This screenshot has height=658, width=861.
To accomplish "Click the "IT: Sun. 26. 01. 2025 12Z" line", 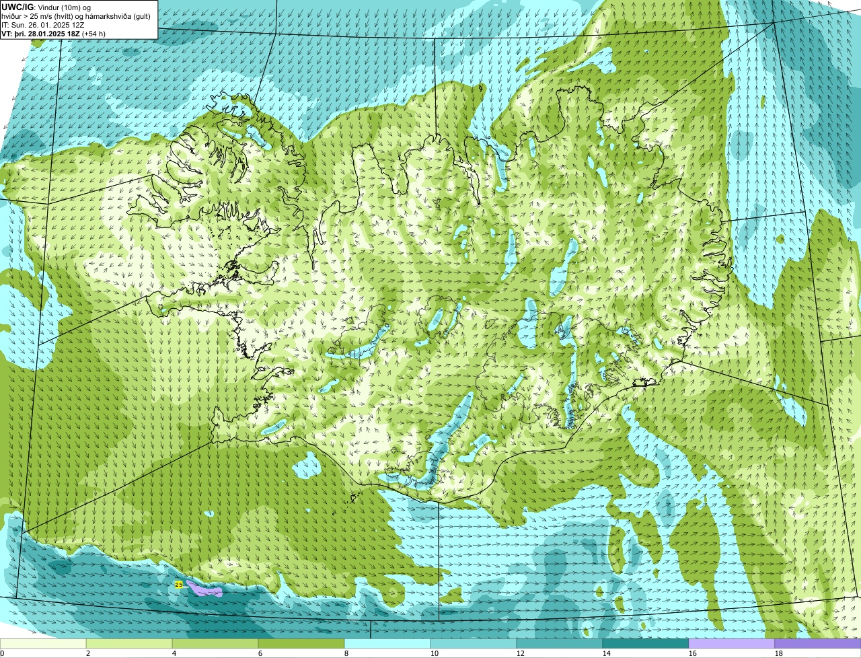I will point(43,25).
